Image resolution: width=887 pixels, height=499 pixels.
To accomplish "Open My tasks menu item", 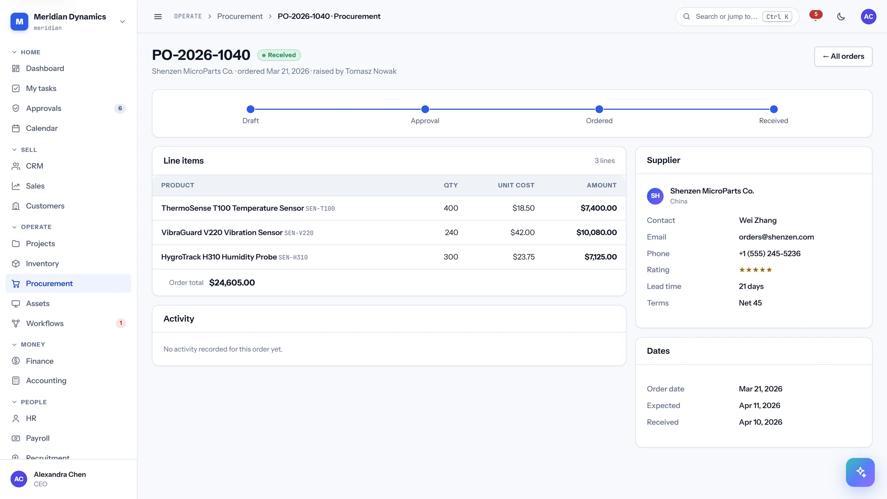I will [x=68, y=88].
